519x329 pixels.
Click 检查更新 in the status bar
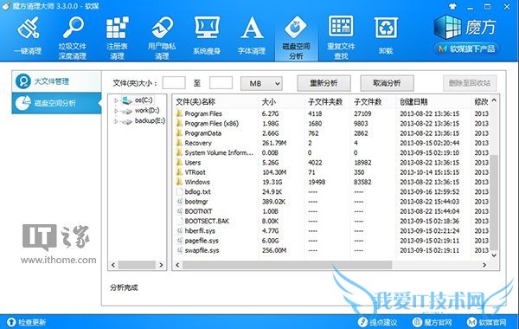pos(27,322)
